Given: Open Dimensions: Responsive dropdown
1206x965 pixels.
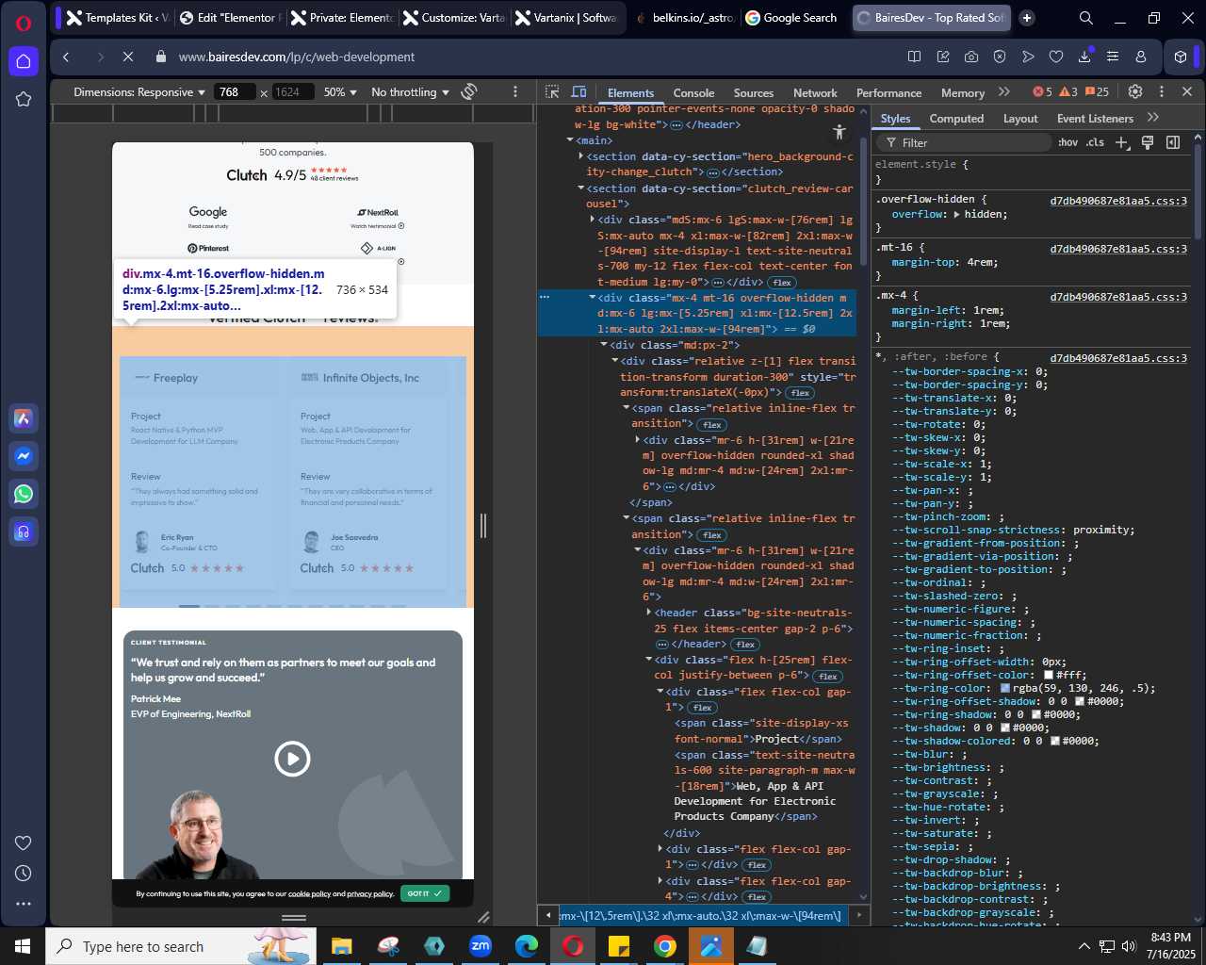Looking at the screenshot, I should click(x=139, y=92).
